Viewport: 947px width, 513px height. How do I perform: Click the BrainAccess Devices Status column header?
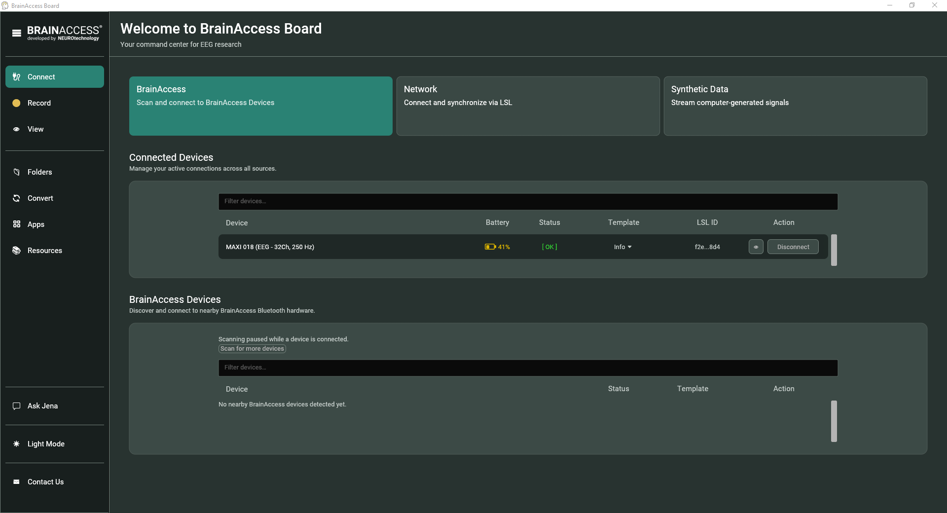click(619, 389)
